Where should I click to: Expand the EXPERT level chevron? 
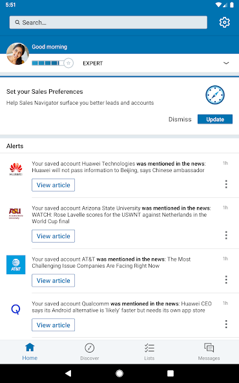[226, 63]
